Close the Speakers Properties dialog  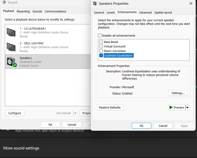[191, 4]
